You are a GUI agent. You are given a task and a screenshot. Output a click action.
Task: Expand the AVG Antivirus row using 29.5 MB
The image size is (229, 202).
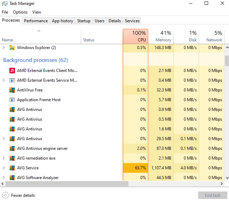coord(4,139)
